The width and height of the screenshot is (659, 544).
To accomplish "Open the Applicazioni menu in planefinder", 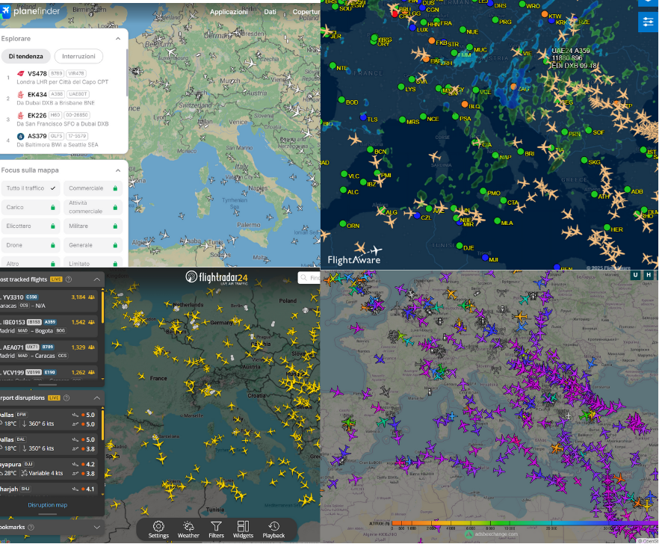I will click(x=229, y=12).
